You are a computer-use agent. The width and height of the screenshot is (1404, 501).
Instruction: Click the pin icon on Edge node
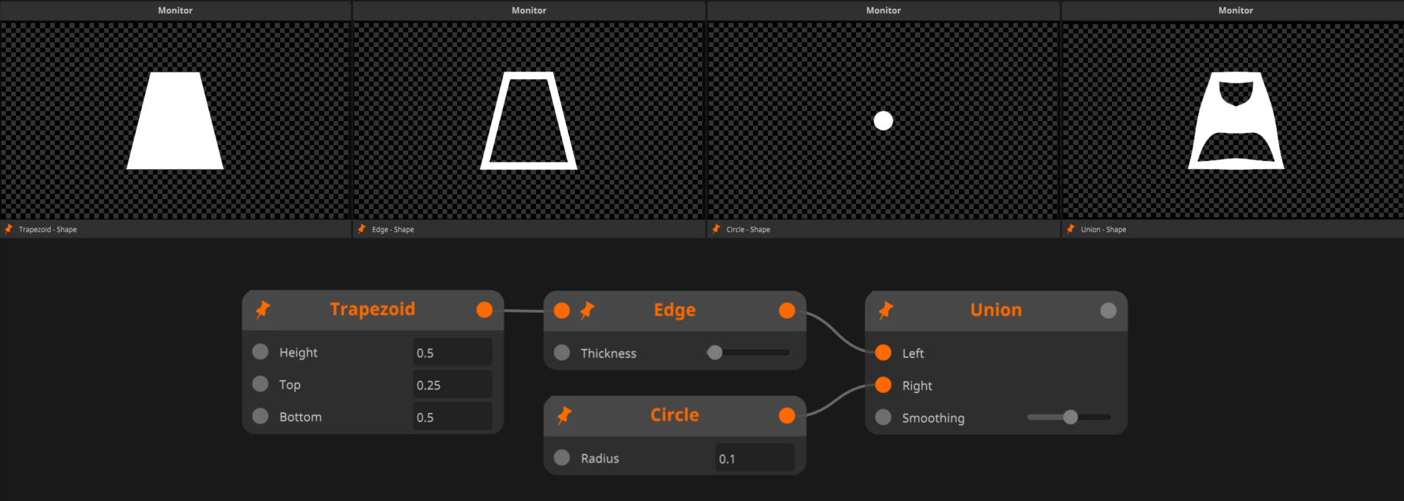pyautogui.click(x=587, y=311)
